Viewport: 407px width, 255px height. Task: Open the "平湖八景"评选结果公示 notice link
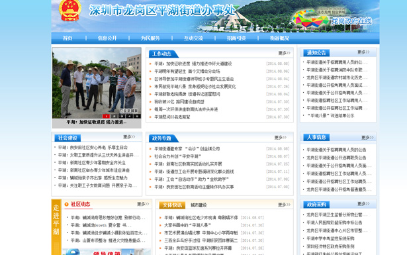click(x=330, y=116)
